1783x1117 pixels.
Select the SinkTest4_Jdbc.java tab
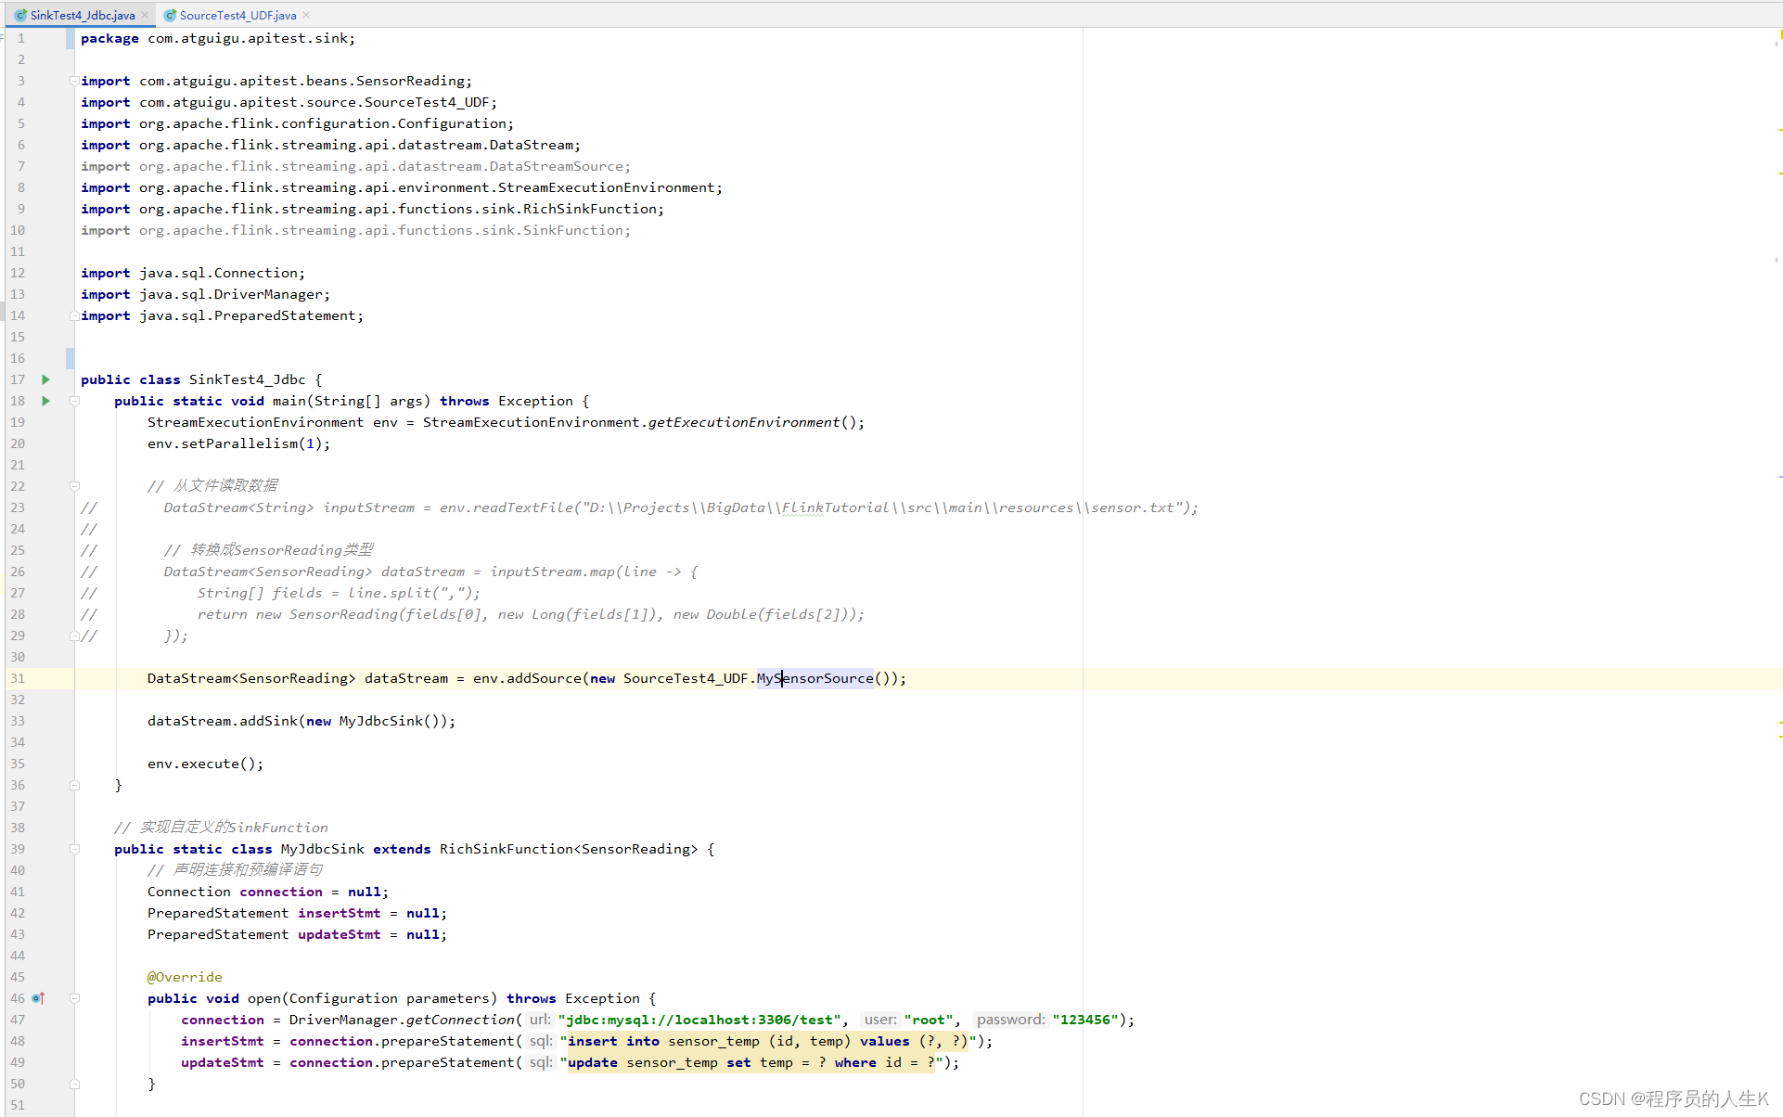point(83,15)
